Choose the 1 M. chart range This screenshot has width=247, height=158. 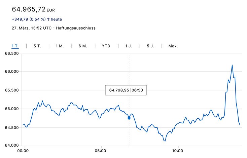pos(60,46)
